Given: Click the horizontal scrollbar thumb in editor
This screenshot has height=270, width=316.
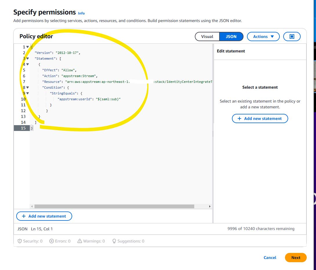Looking at the screenshot, I should 114,206.
